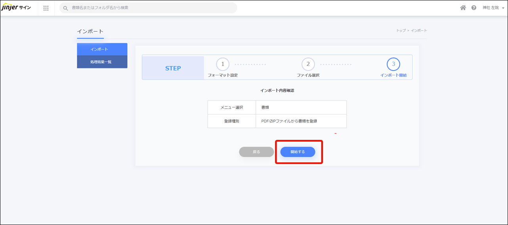Click the インポート breadcrumb item
The image size is (508, 225).
[419, 31]
